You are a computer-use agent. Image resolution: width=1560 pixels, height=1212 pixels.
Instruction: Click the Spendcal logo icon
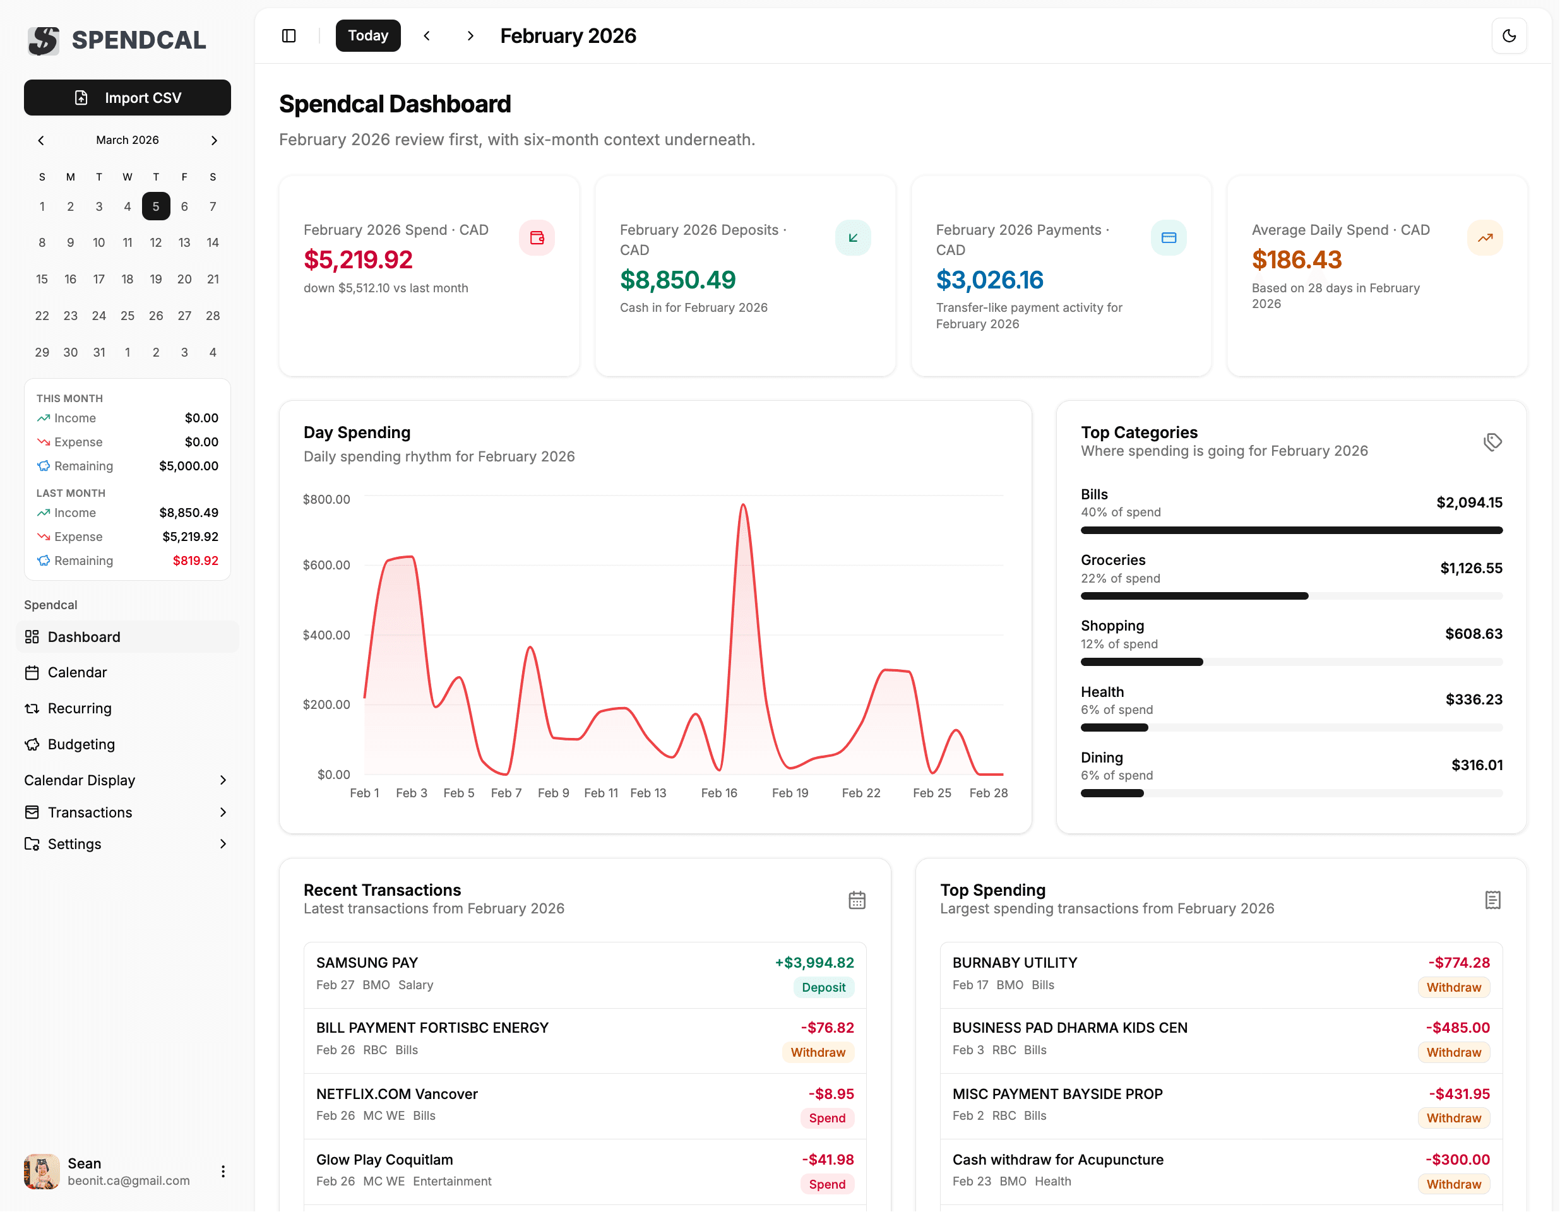44,40
